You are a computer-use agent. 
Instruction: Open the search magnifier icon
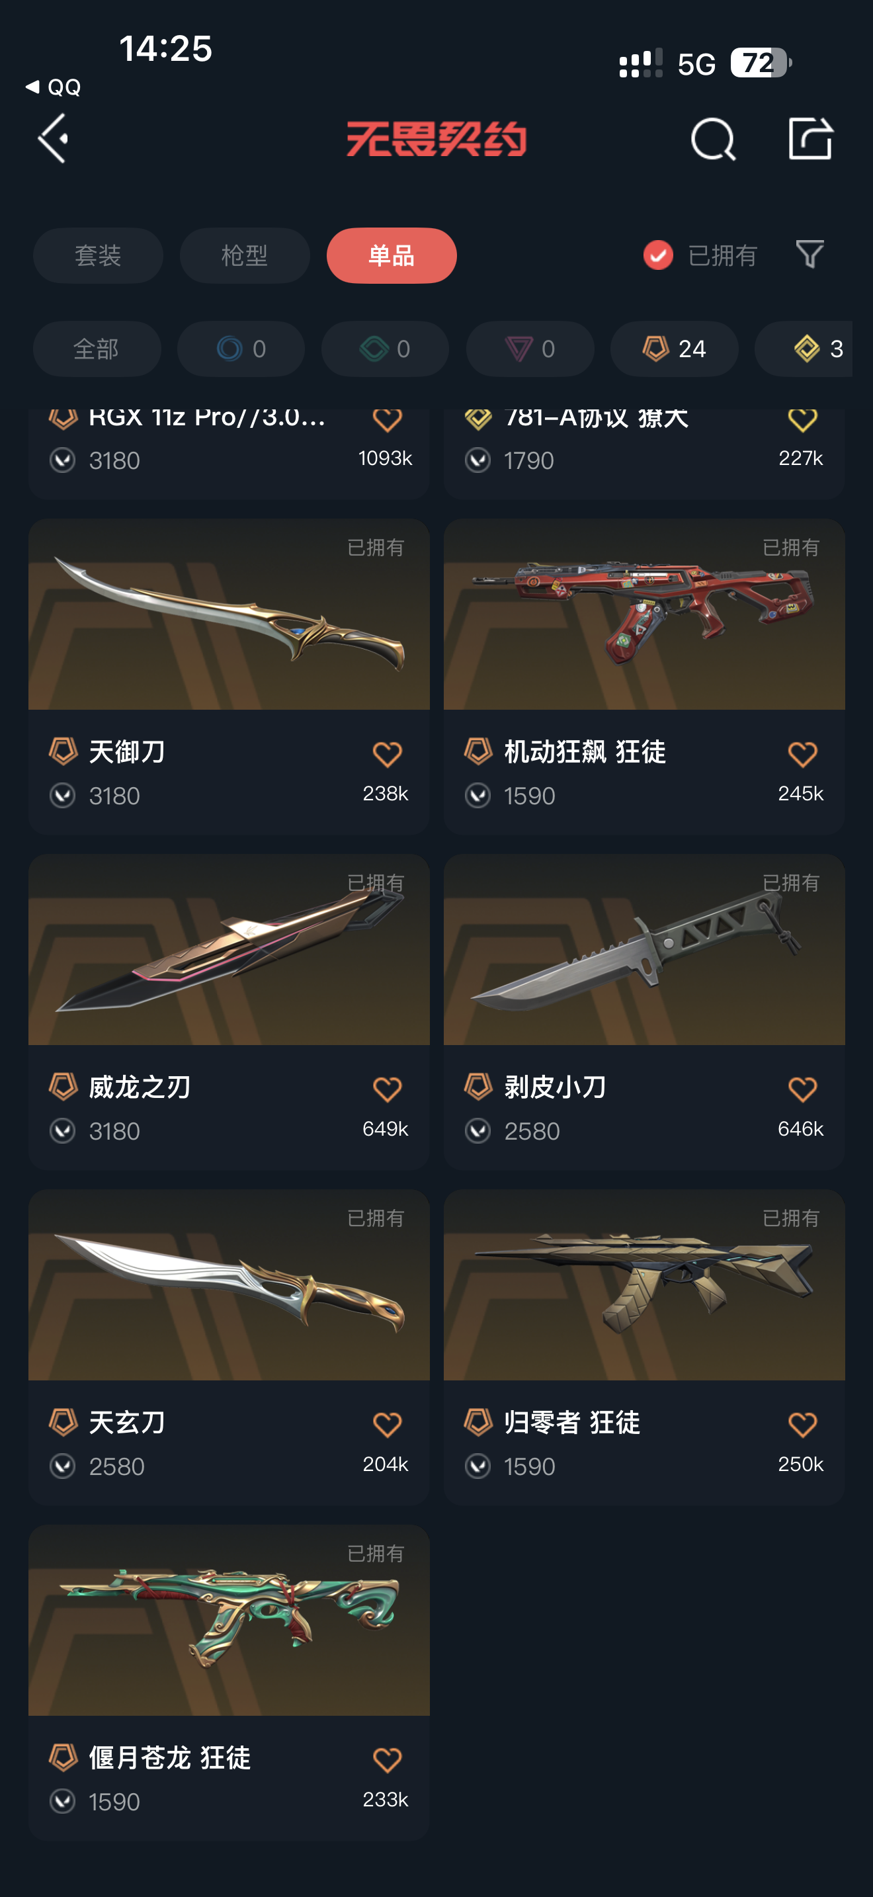(x=712, y=138)
